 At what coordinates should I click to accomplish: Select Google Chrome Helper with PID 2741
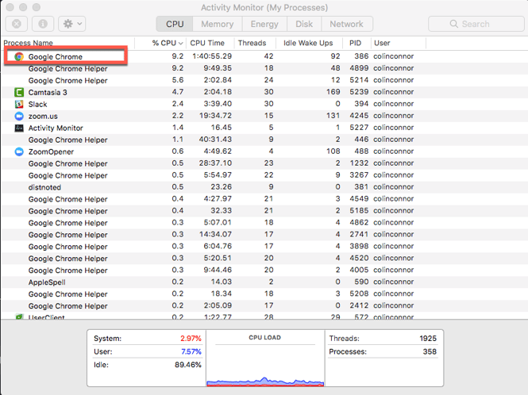[x=264, y=235]
